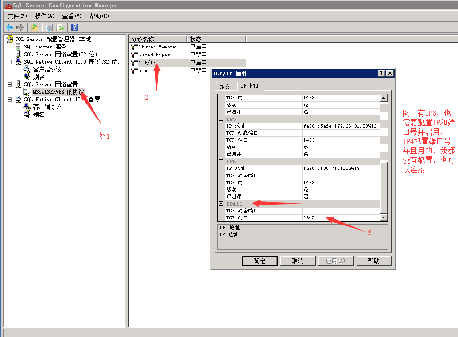The image size is (458, 337).
Task: Select 别名 under the lower Native Client node
Action: pos(39,114)
